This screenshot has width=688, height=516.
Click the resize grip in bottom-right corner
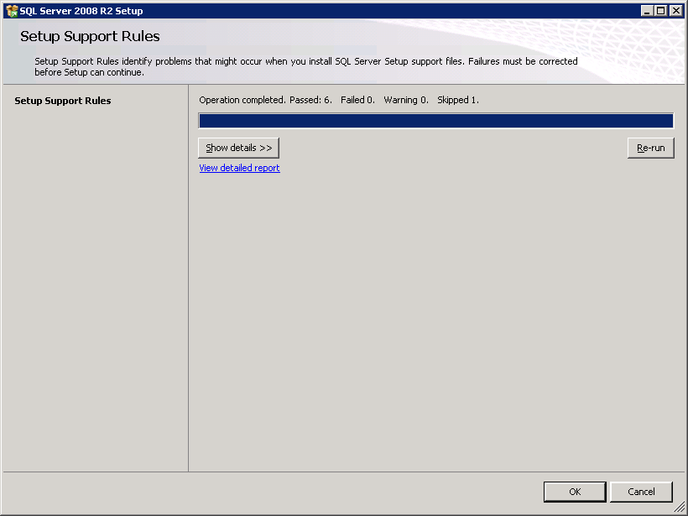coord(680,508)
